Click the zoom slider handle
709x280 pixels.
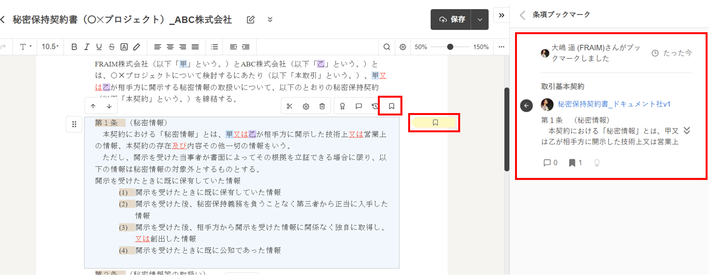coord(450,47)
